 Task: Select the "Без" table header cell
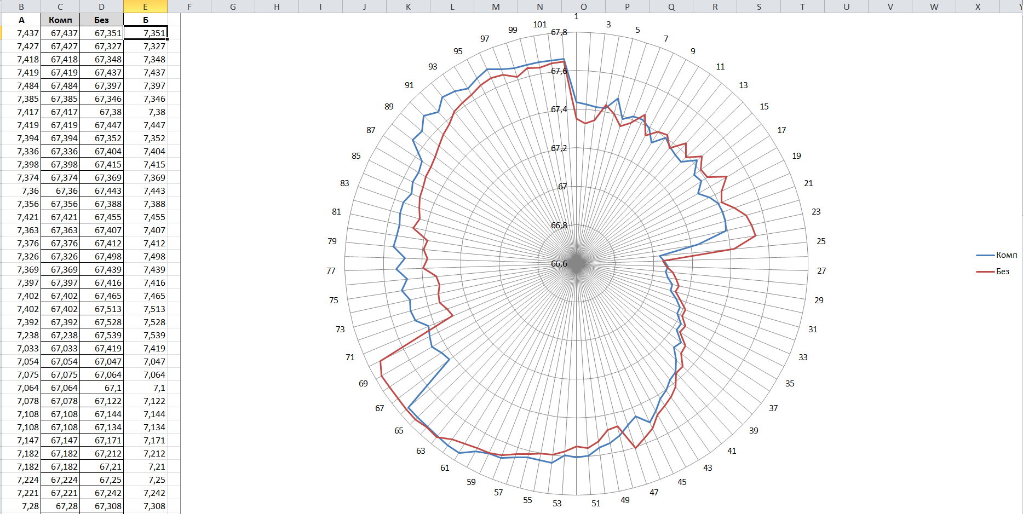tap(102, 20)
